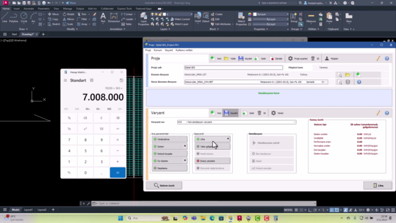396x223 pixels.
Task: Click the Proje adı input field
Action: tap(233, 68)
